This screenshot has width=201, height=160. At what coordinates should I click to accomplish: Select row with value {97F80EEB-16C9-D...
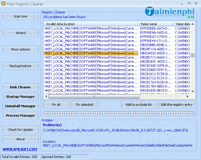pos(117,28)
